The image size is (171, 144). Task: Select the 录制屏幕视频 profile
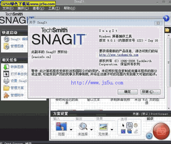tap(120, 100)
